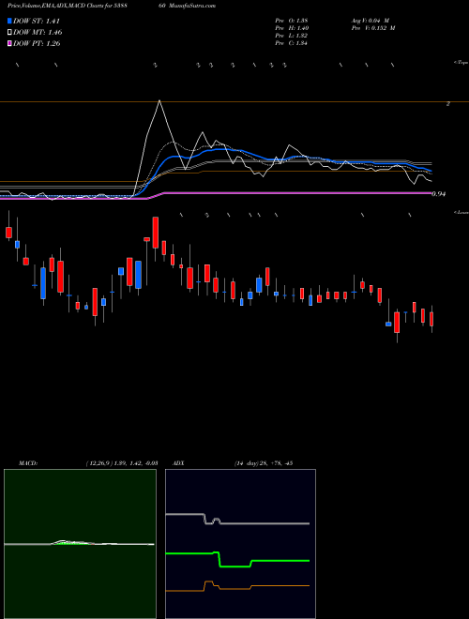Click the '2' upper level label
The image size is (469, 619).
[448, 104]
